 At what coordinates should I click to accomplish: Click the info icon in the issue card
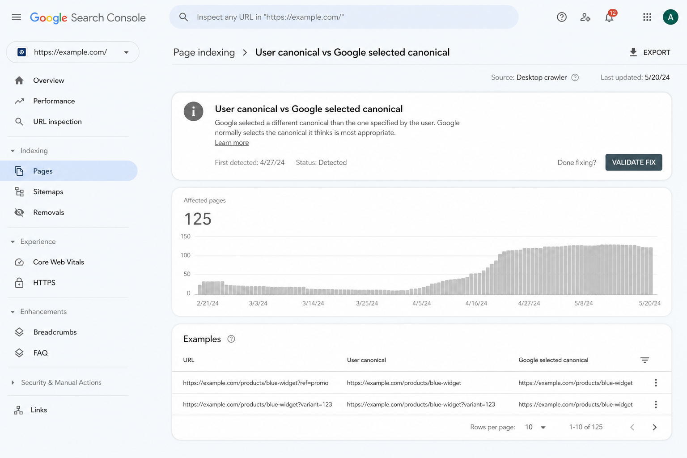(x=193, y=111)
